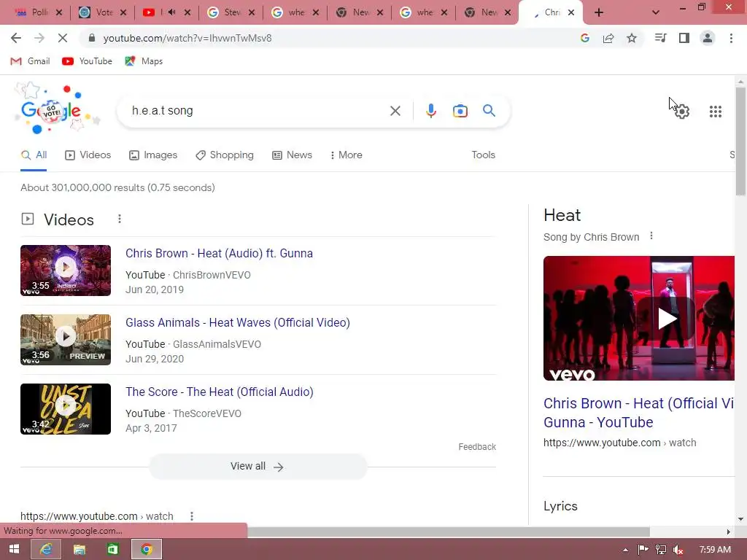Screen dimensions: 747x560
Task: Switch to the Images tab
Action: click(x=153, y=155)
